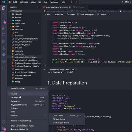Open SETUP_INSTRUCTIONS.md file

[x=24, y=72]
